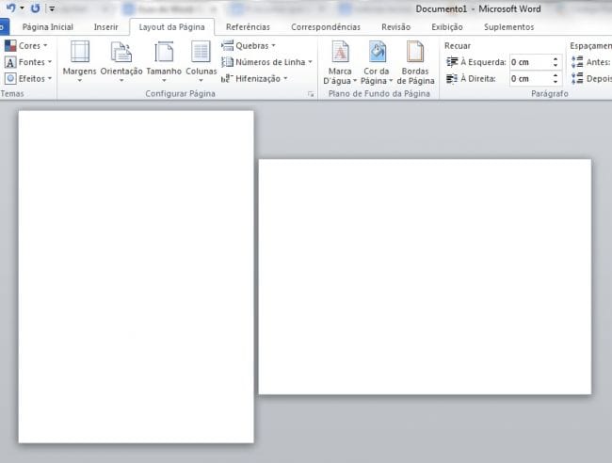Click inside the landscape page
Image resolution: width=612 pixels, height=463 pixels.
(x=425, y=277)
